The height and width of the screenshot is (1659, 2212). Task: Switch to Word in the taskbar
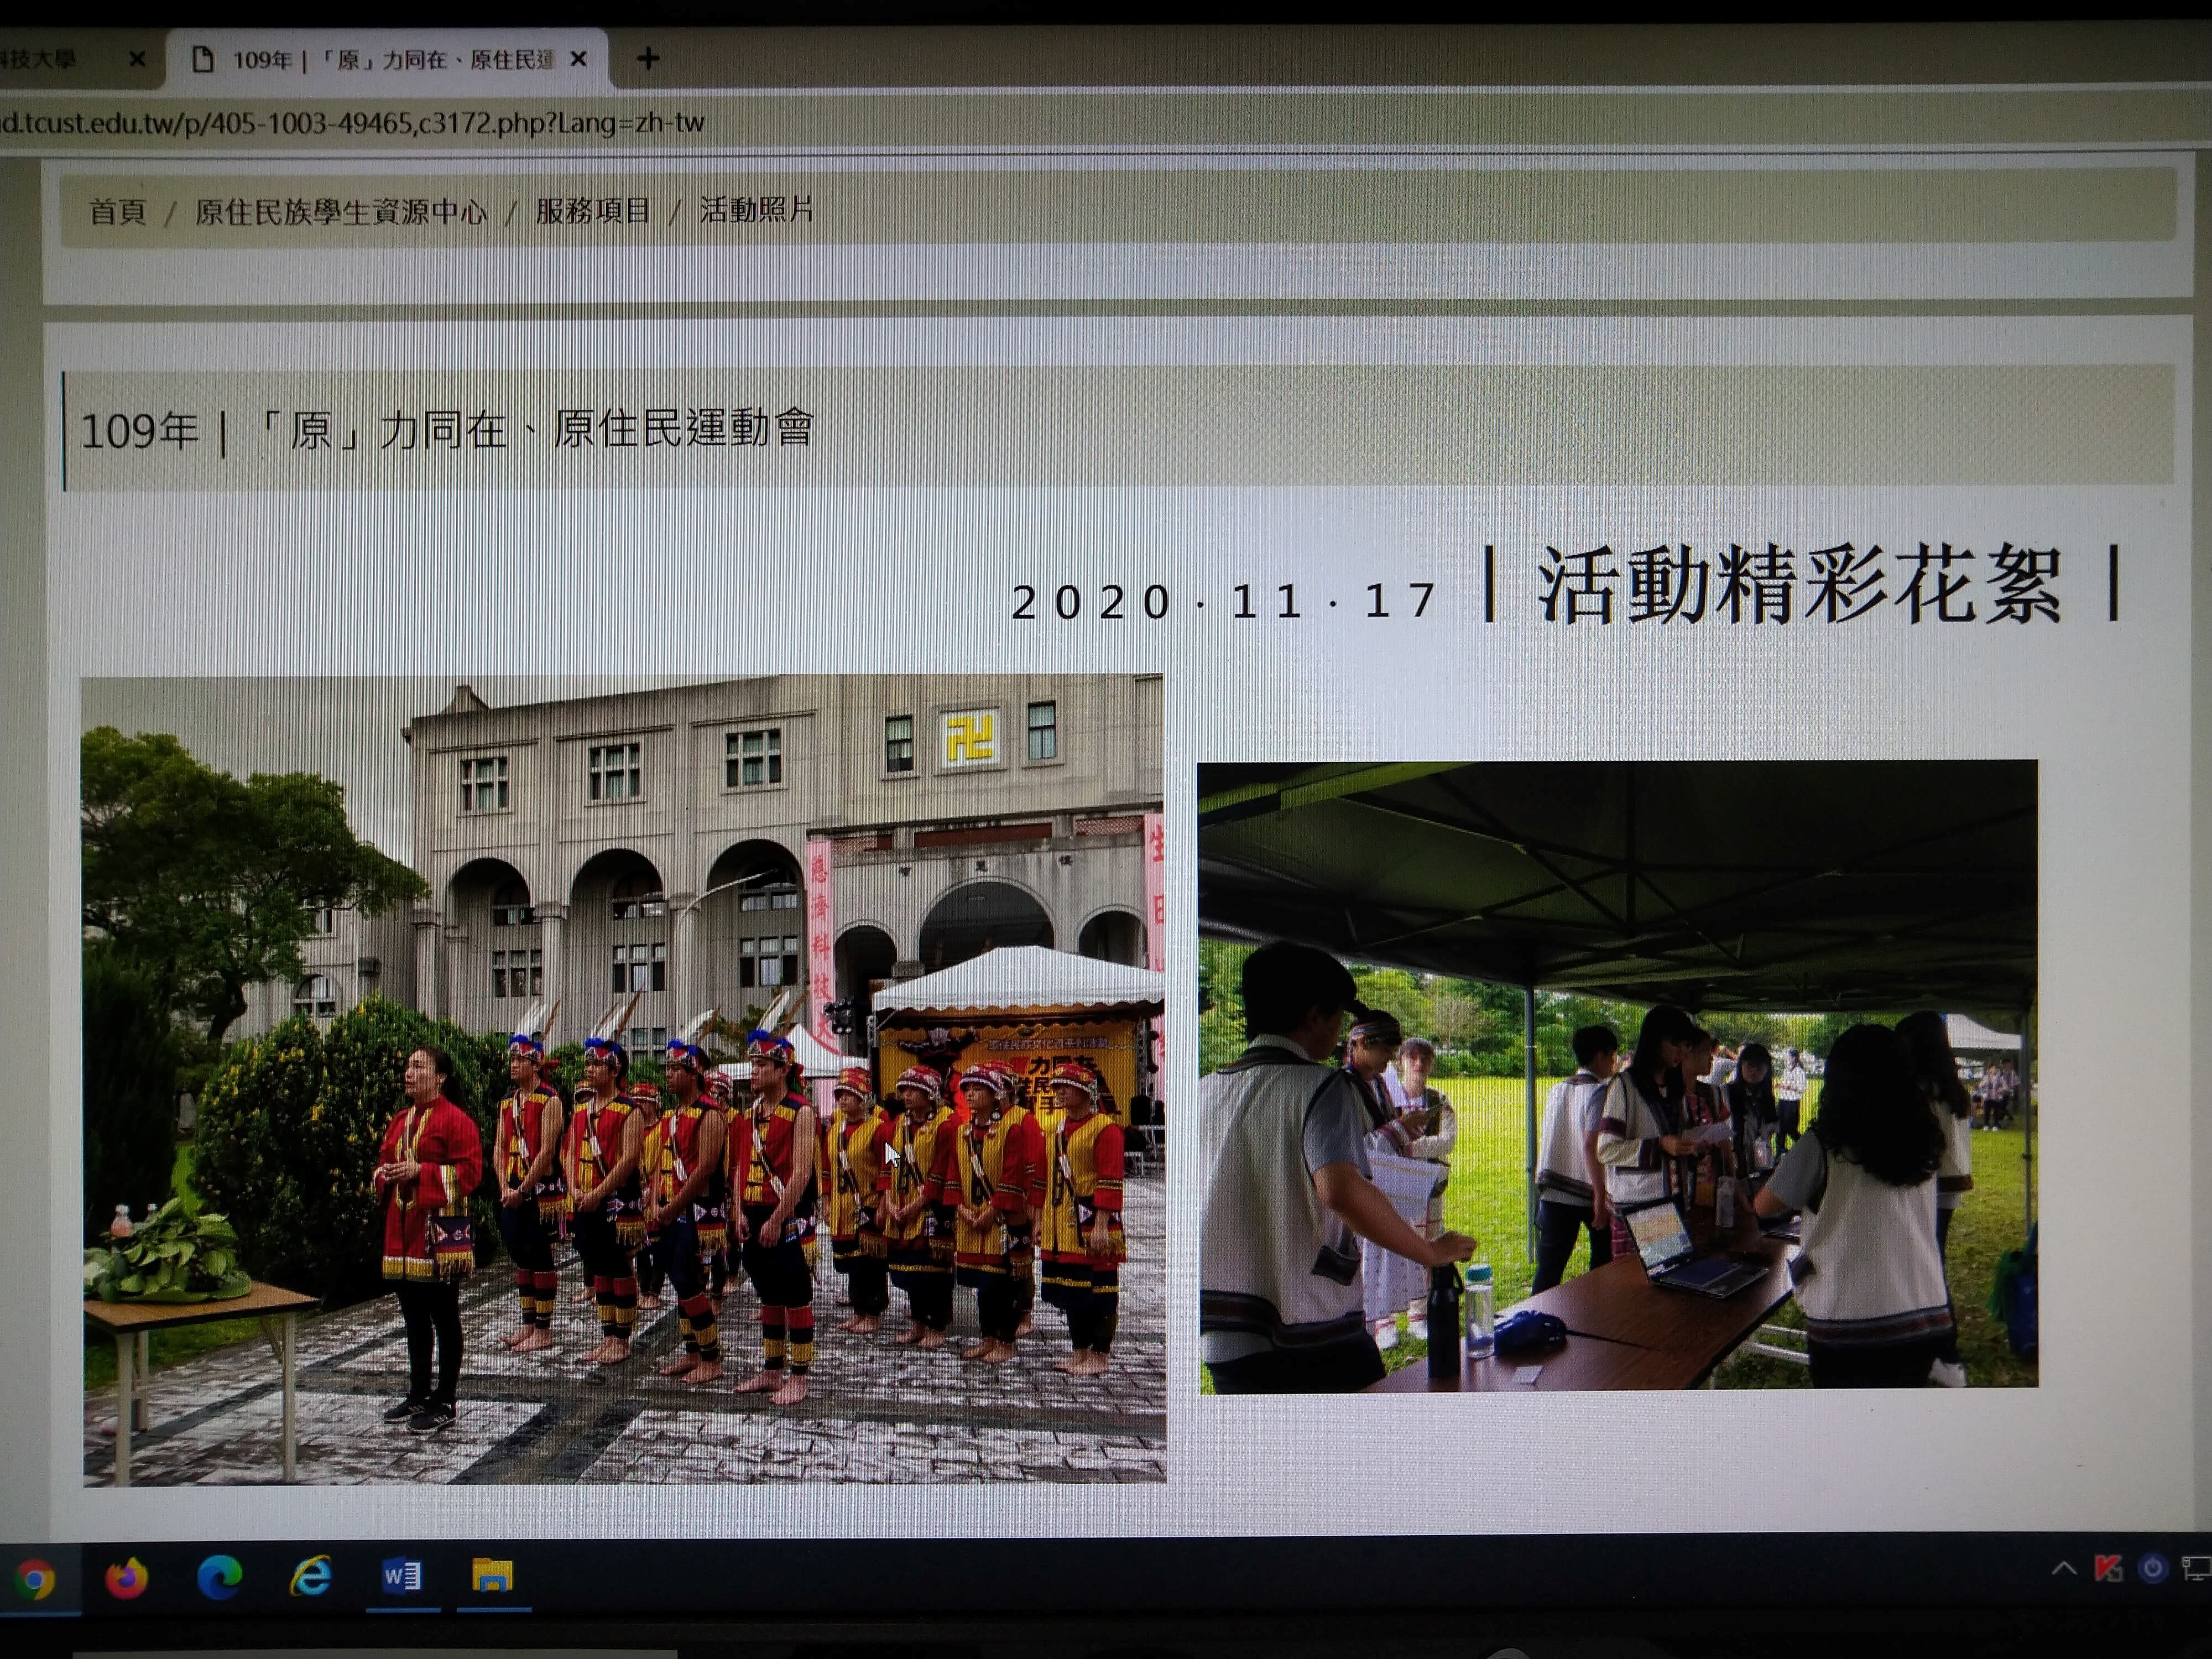402,1577
